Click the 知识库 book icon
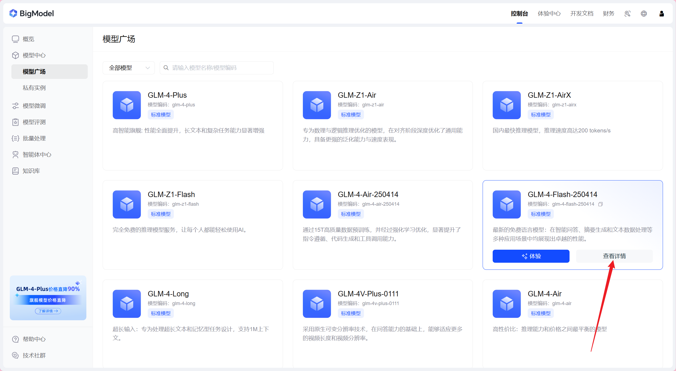This screenshot has height=371, width=676. 15,171
